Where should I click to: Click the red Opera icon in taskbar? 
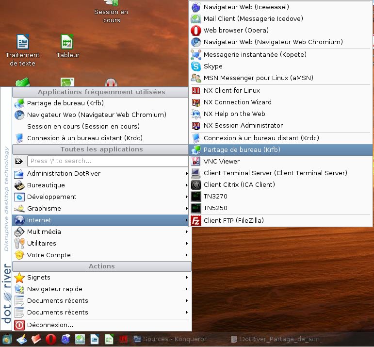coord(51,339)
